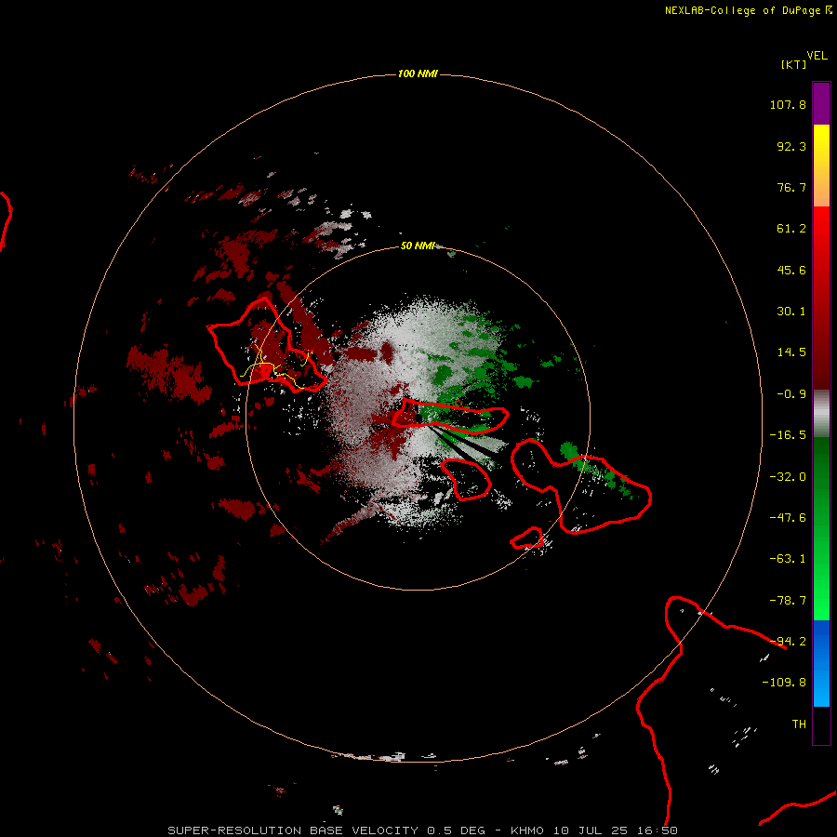Click the VEL legend title

[x=817, y=56]
